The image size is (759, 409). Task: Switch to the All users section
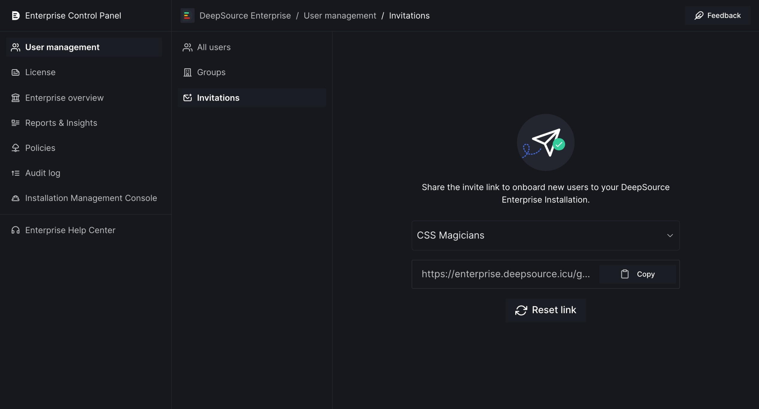click(213, 47)
